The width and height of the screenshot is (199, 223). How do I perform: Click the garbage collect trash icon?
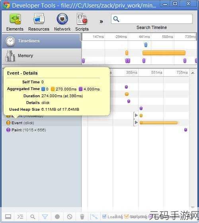pyautogui.click(x=82, y=217)
